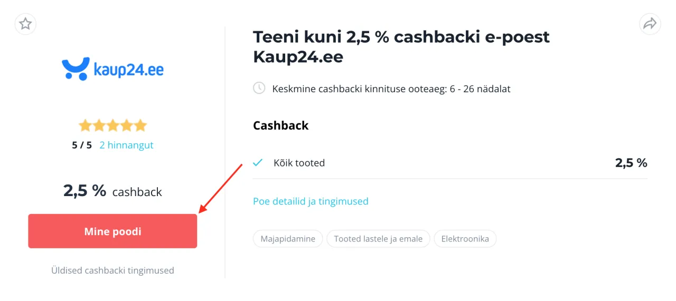The image size is (676, 301).
Task: Click the kaup24.ee shopping cart logo
Action: pos(112,69)
